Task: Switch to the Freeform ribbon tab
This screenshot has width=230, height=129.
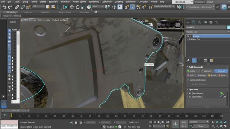Action: (27, 12)
